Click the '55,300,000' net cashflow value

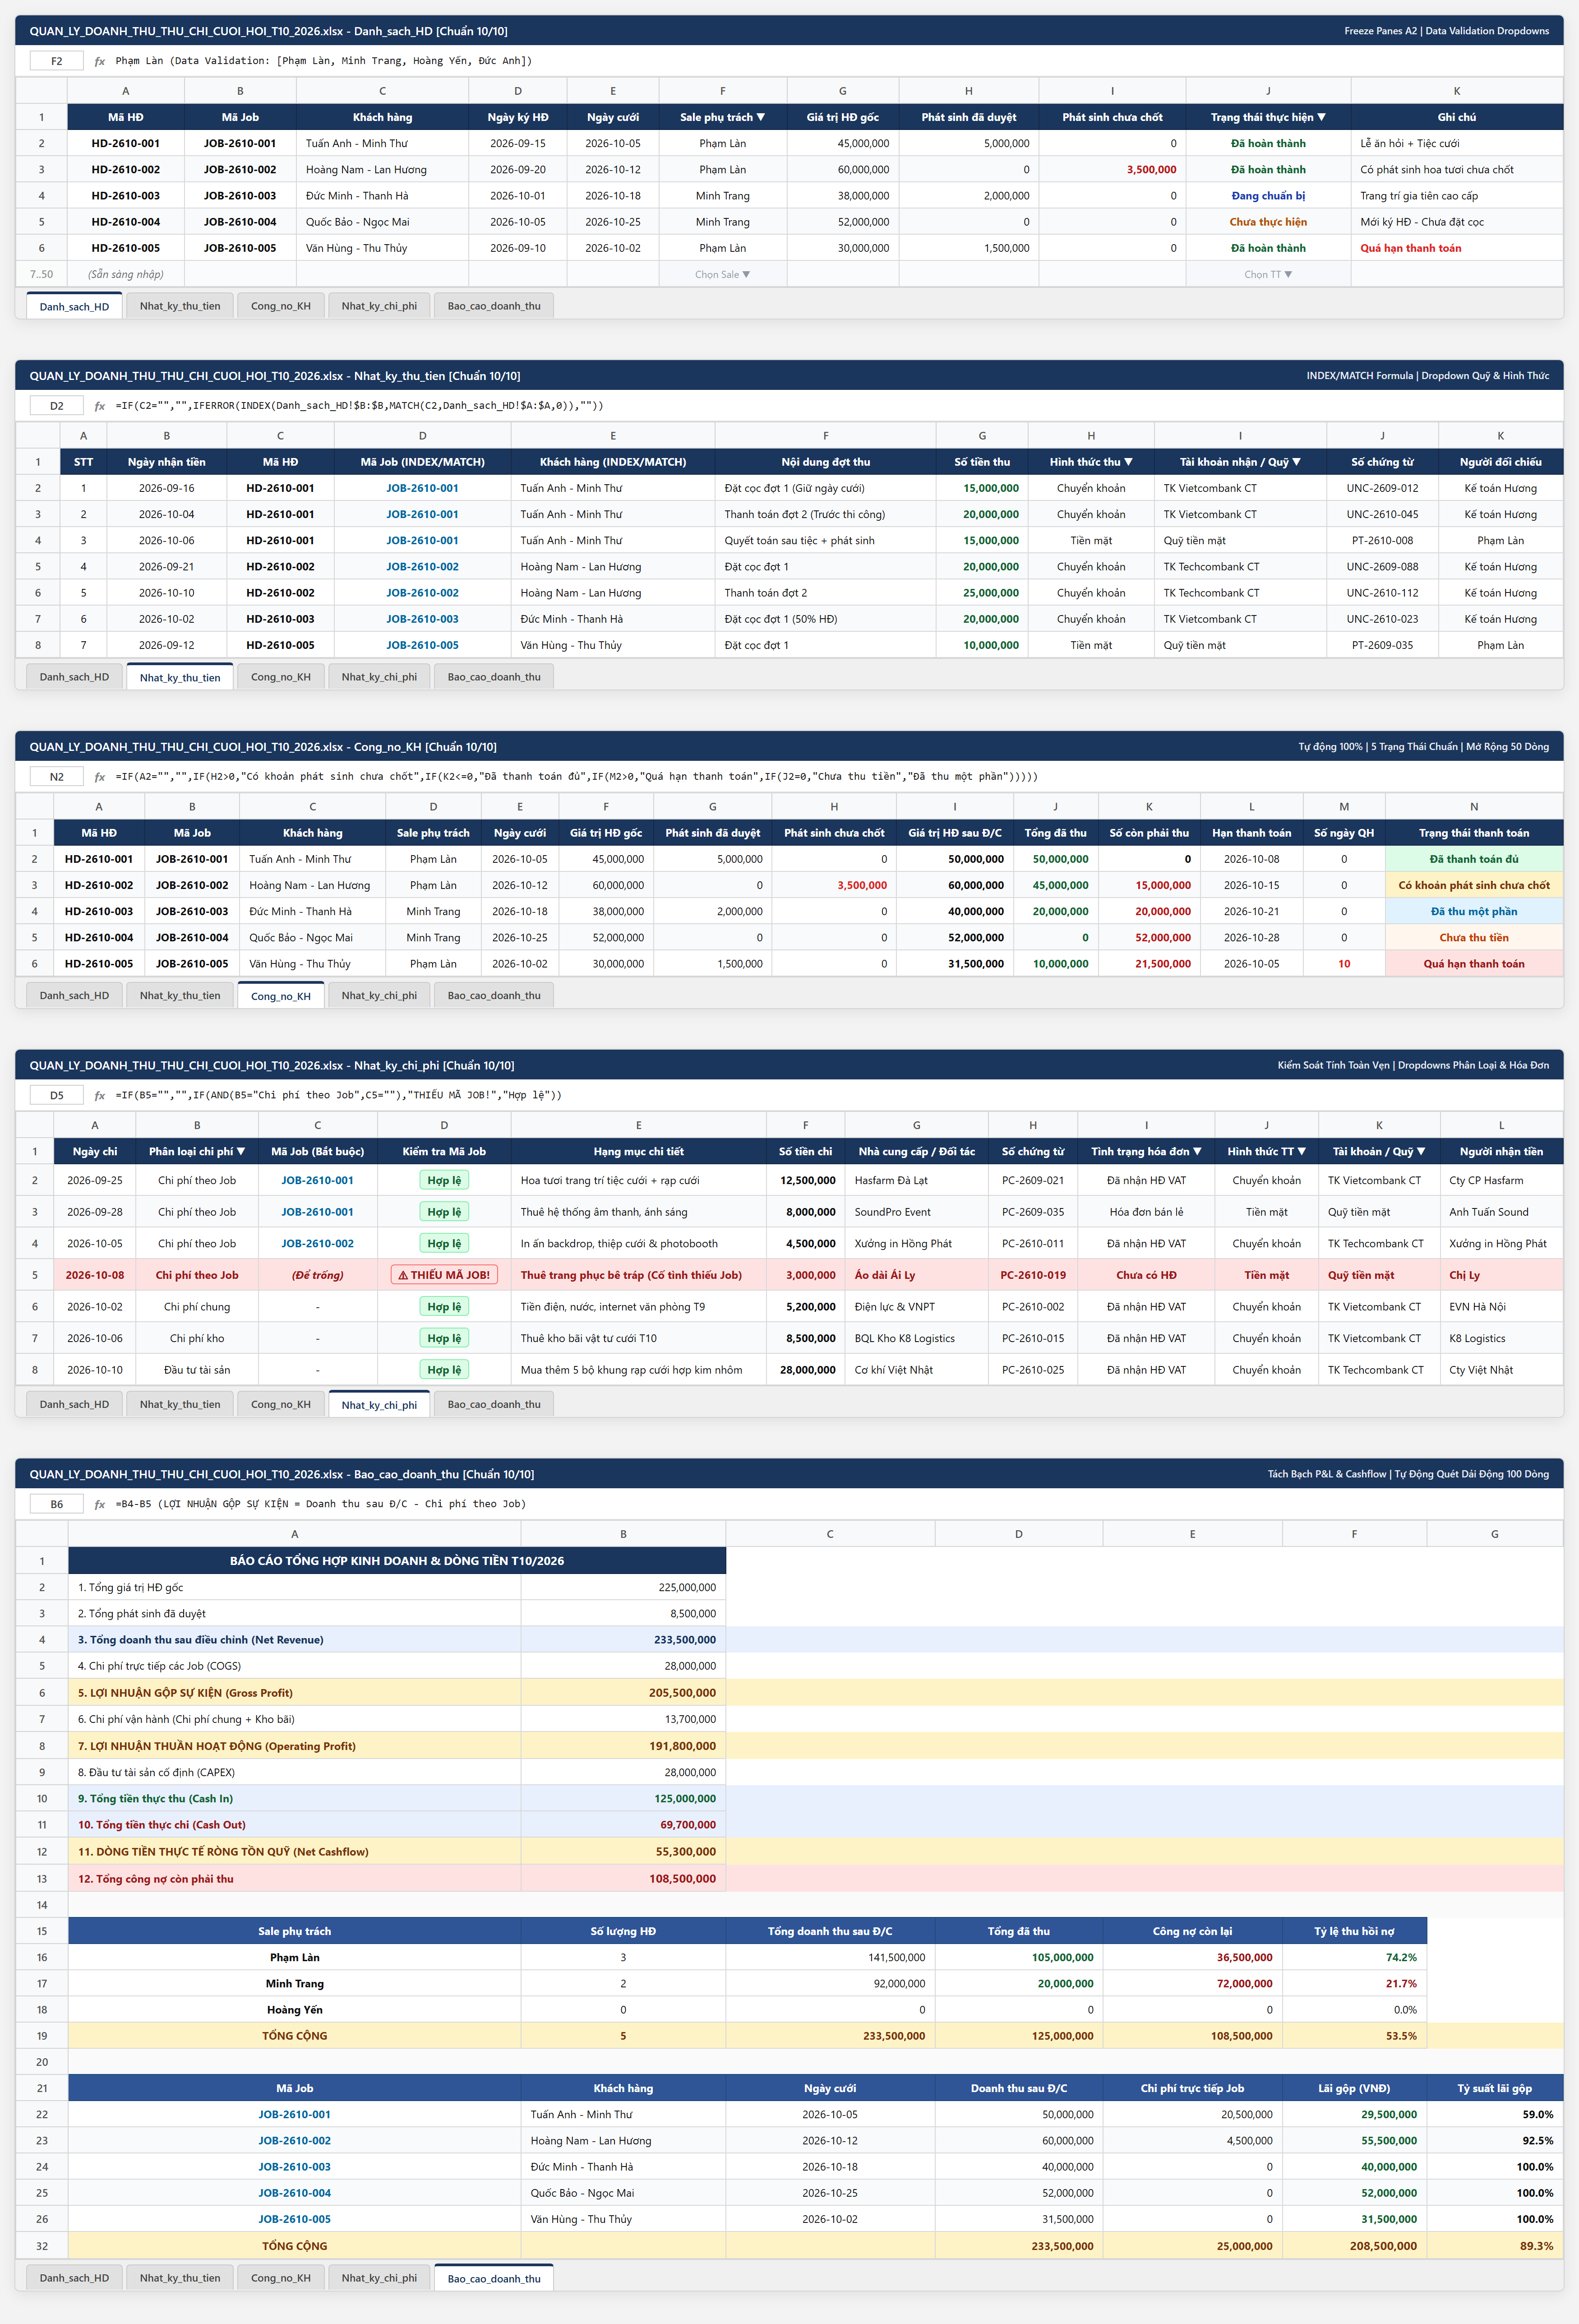pyautogui.click(x=623, y=1852)
